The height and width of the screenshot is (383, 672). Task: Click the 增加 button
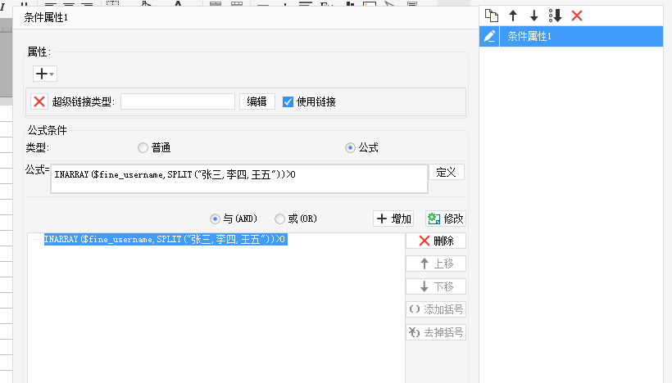coord(393,219)
